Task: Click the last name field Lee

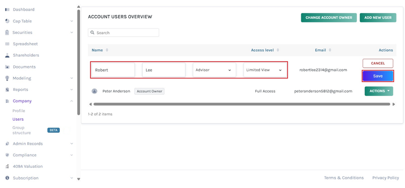Action: [x=164, y=70]
